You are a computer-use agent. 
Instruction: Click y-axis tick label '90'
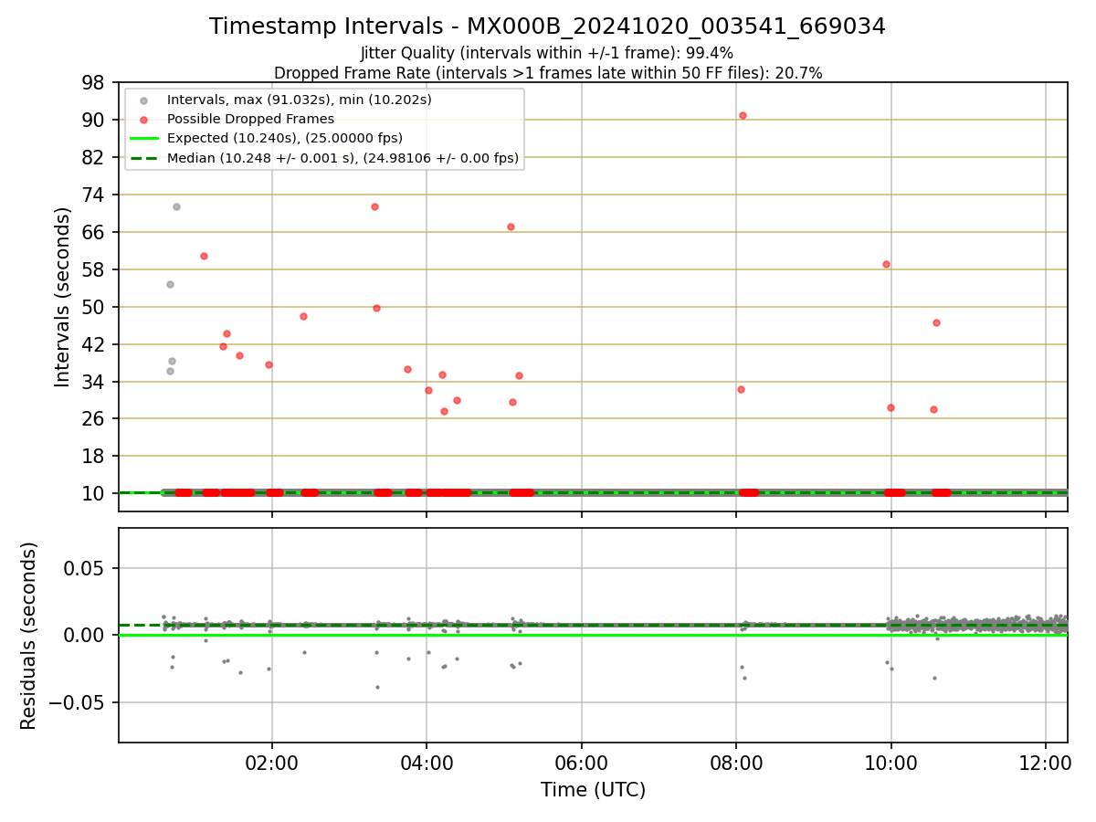click(x=94, y=120)
